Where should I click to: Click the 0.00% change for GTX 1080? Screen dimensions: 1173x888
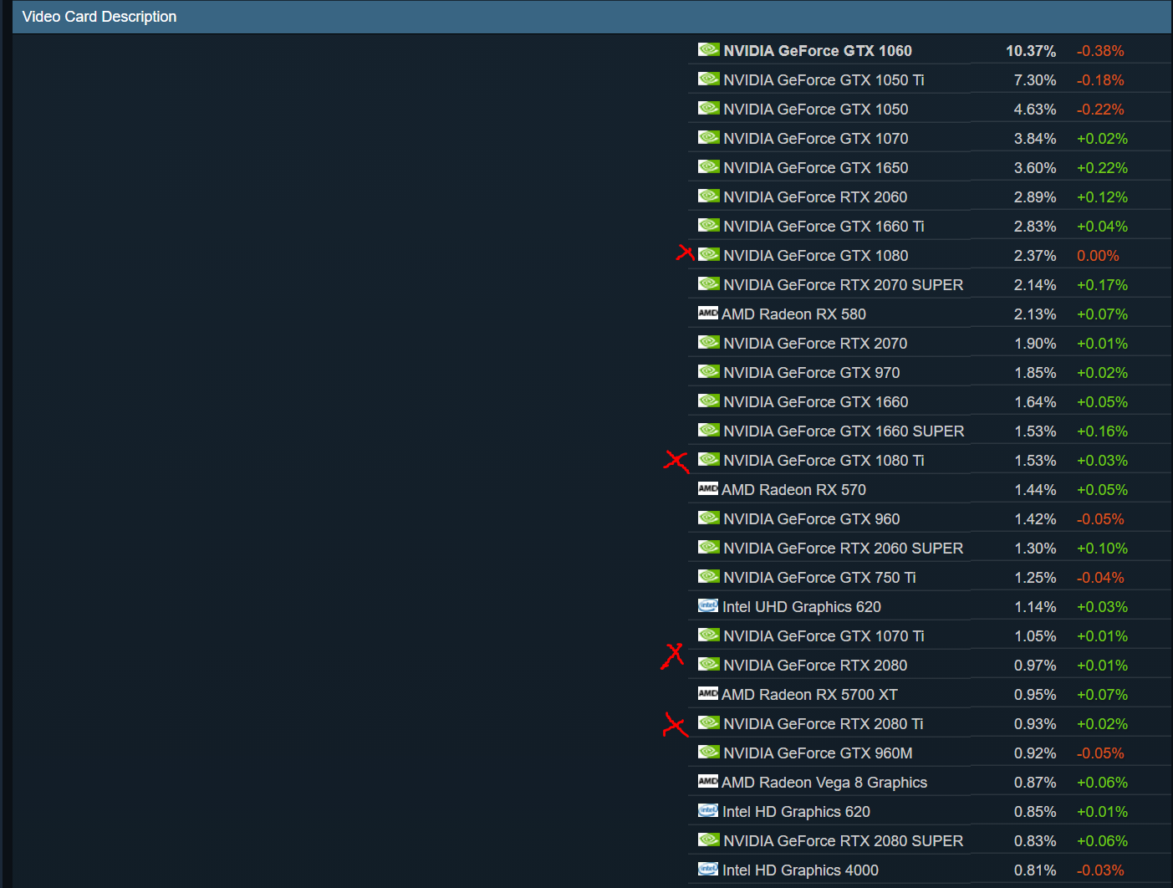click(1098, 256)
